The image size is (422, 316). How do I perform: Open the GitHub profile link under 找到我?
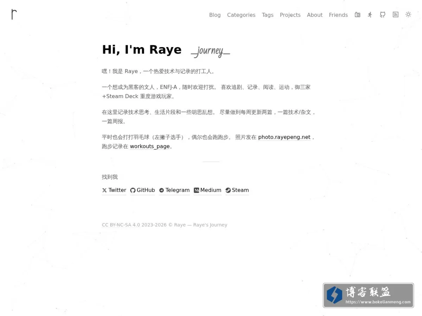[142, 190]
